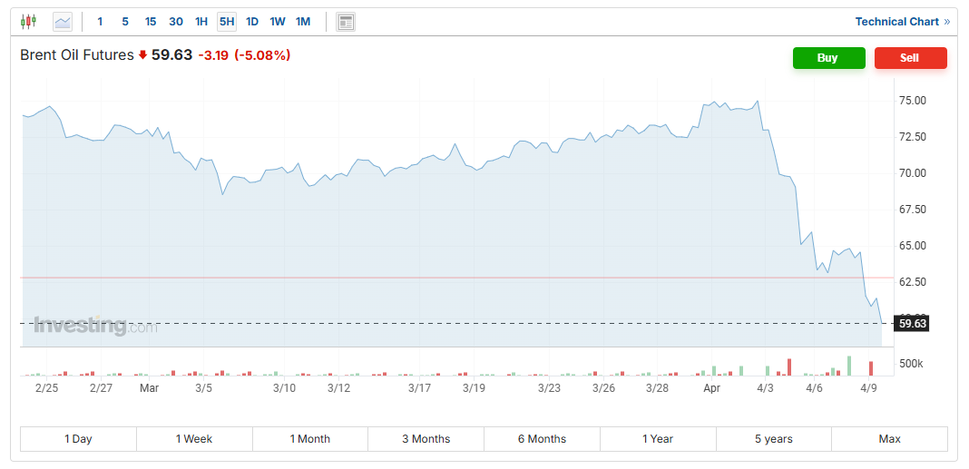969x469 pixels.
Task: Open the news layout icon in toolbar
Action: coord(346,22)
